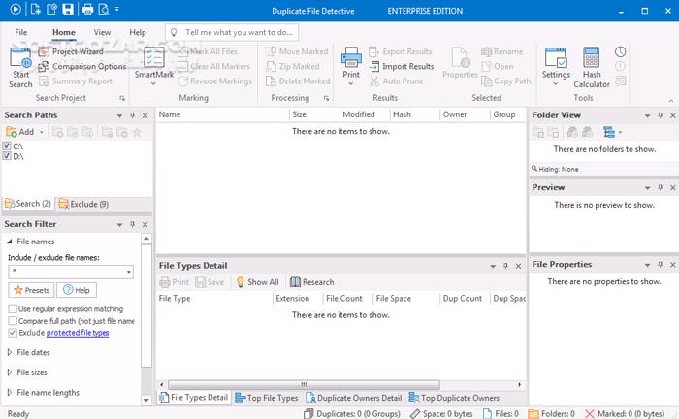Expand the File dates section
This screenshot has width=679, height=419.
[x=10, y=352]
